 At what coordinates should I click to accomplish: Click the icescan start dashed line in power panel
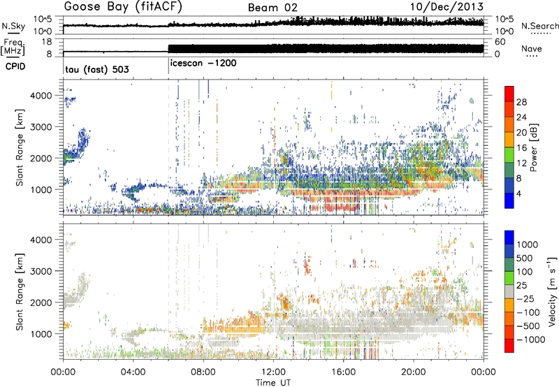pos(168,147)
